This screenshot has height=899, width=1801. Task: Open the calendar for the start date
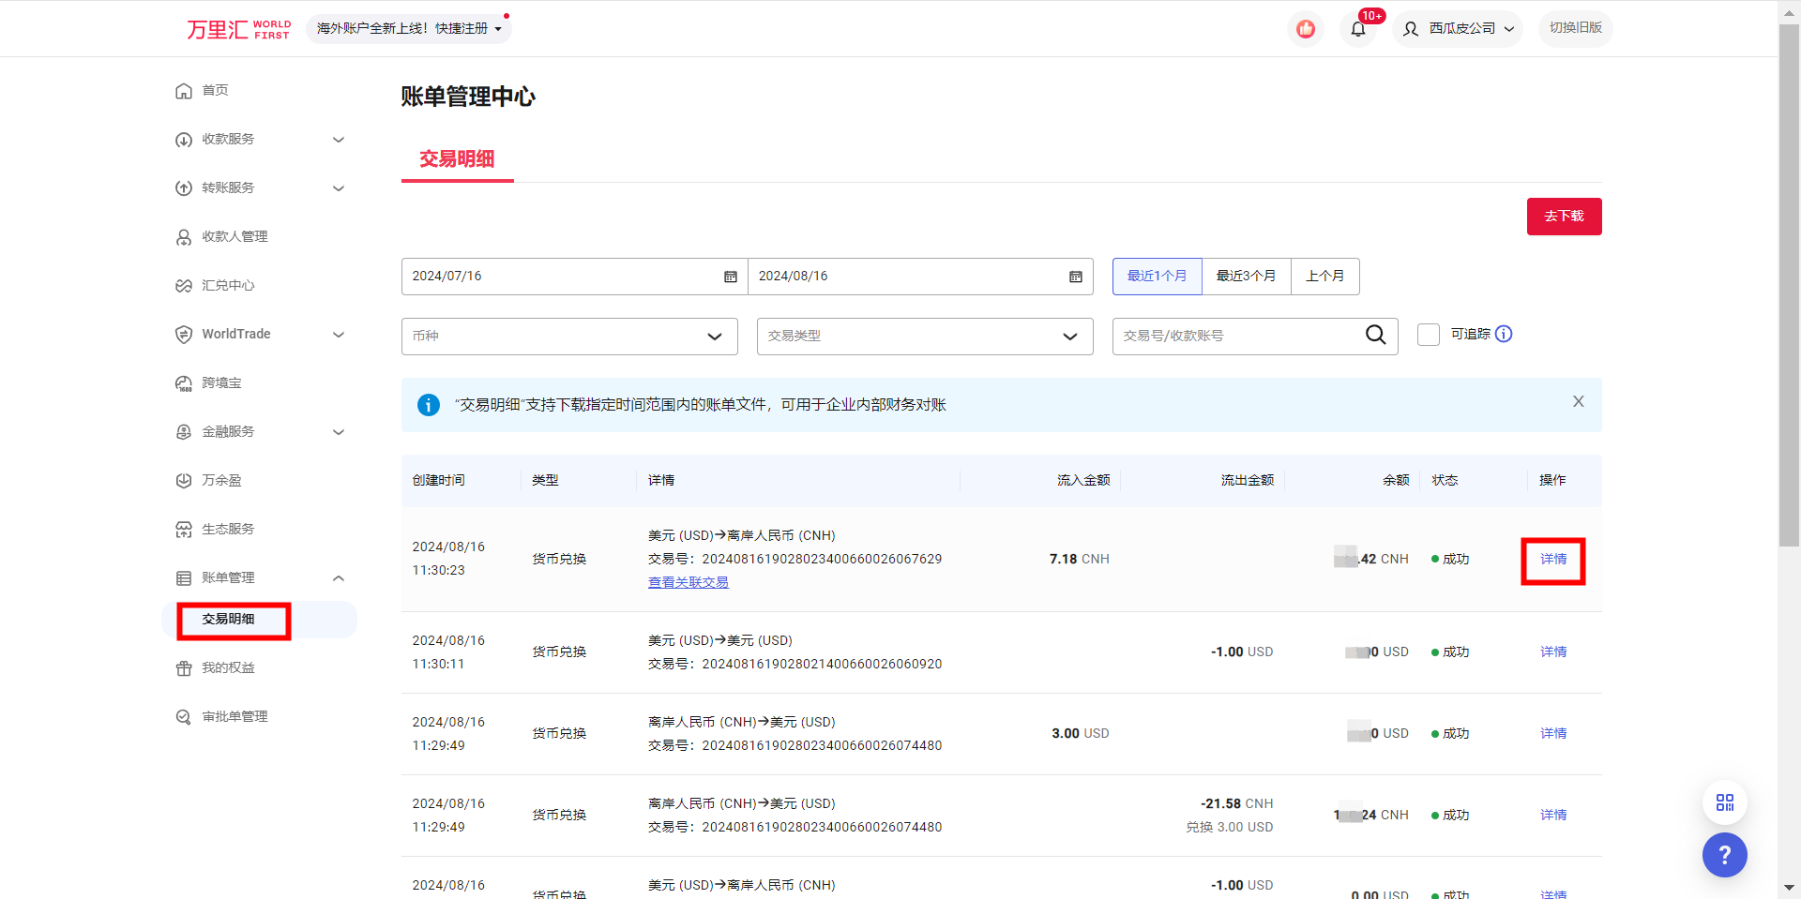click(731, 277)
